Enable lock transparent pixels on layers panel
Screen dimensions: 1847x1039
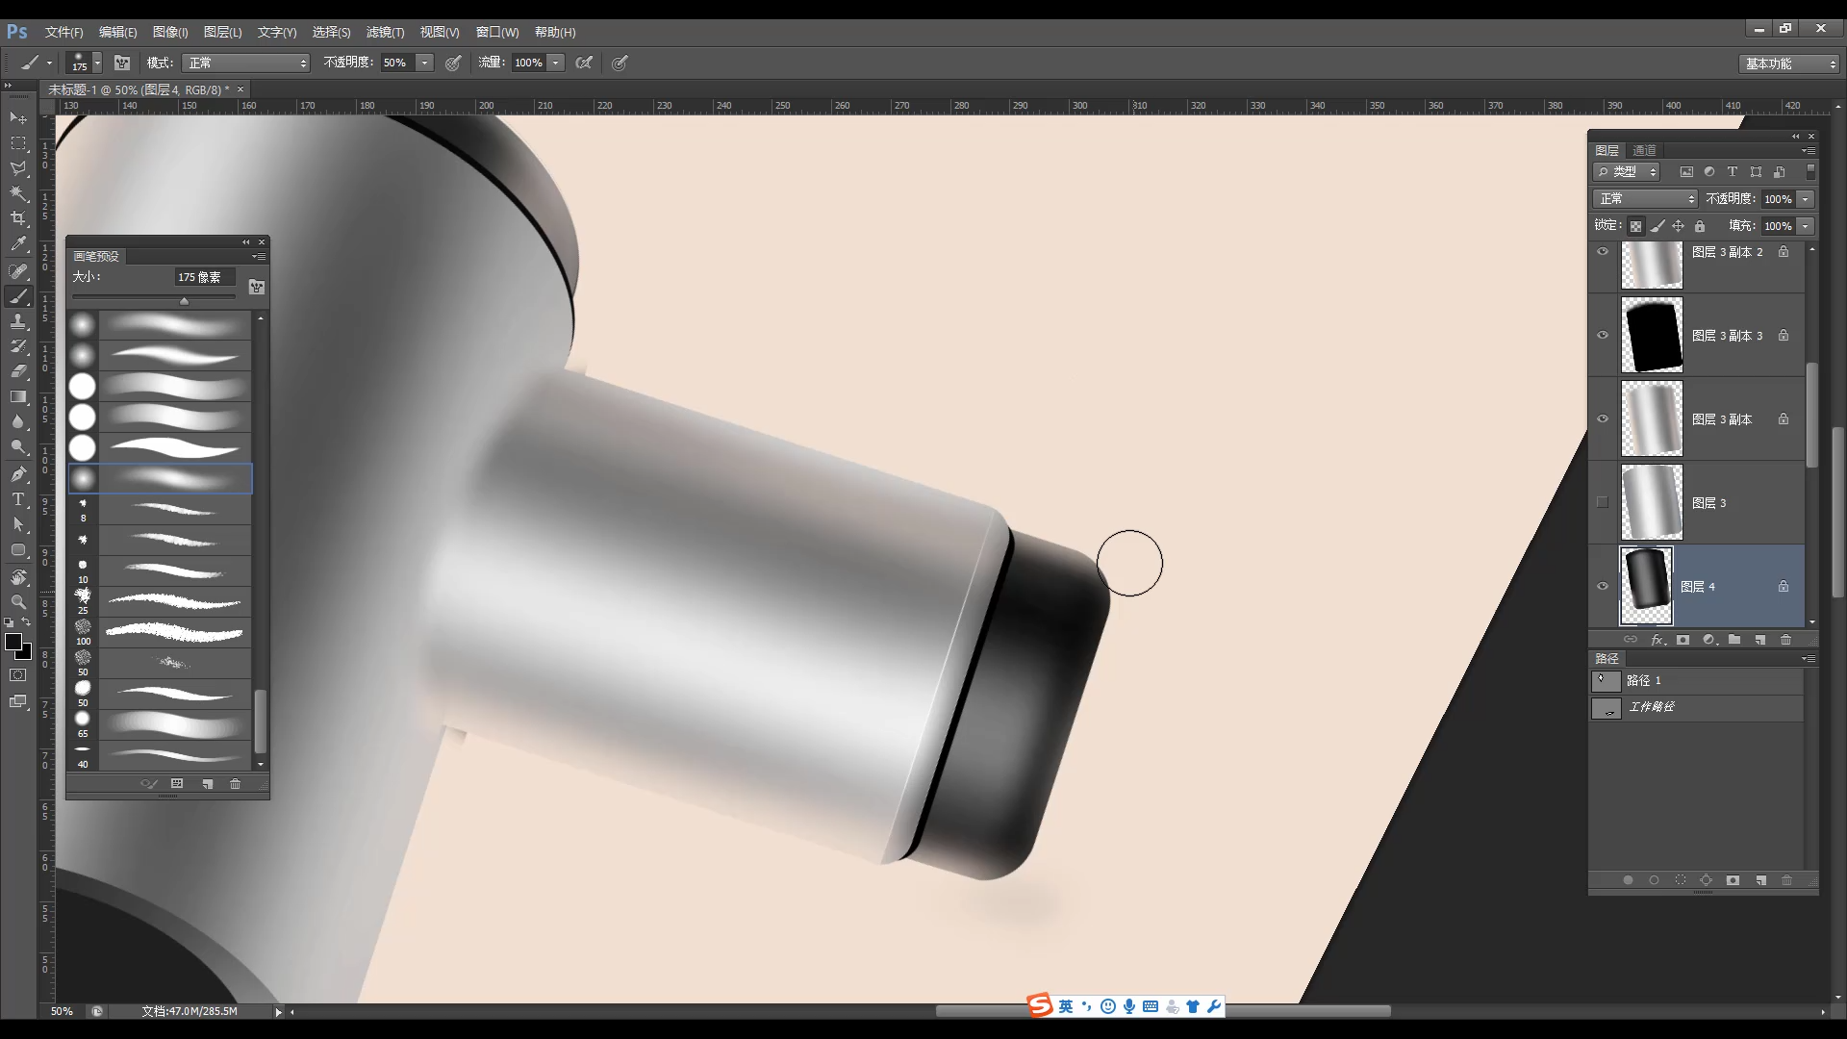coord(1636,225)
